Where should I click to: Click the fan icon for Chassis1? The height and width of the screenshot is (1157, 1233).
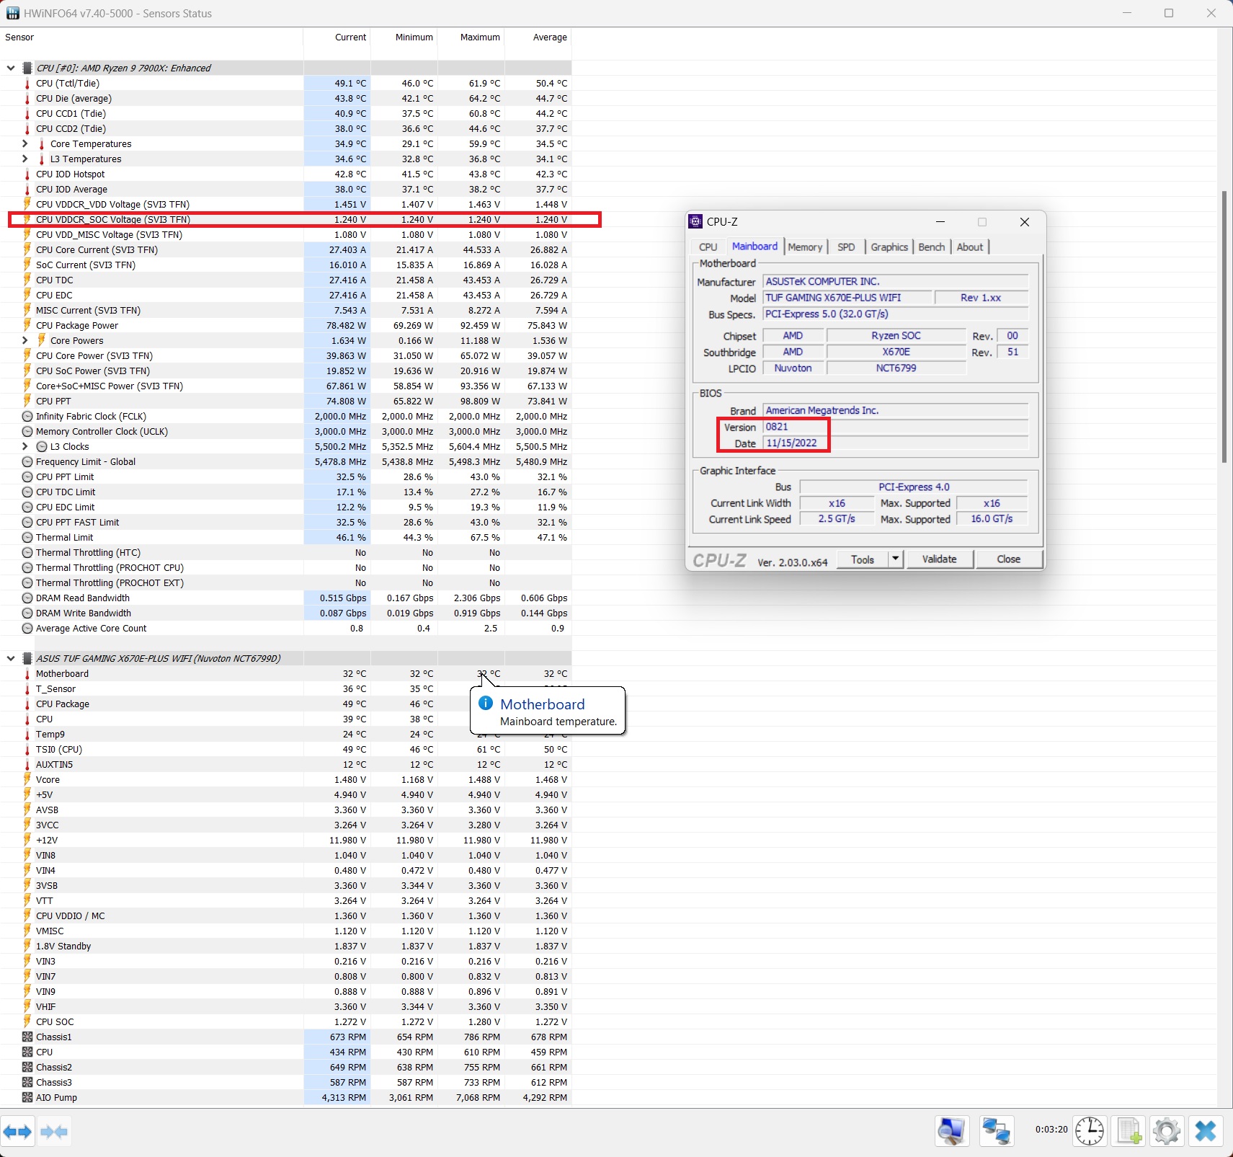click(27, 1037)
